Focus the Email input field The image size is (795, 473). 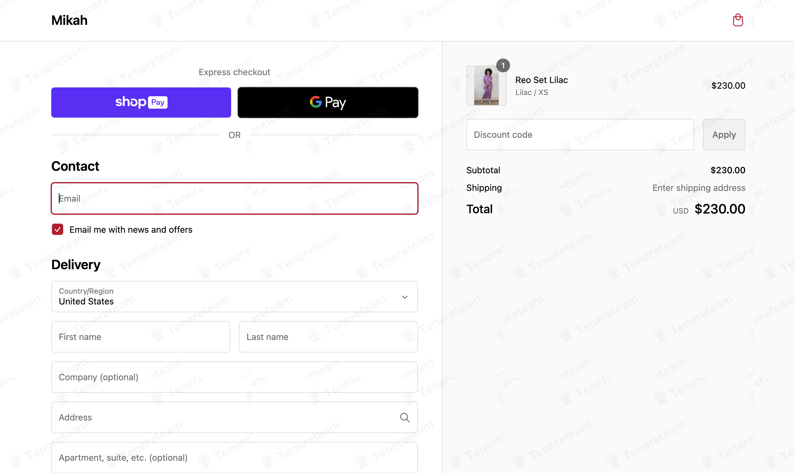pos(235,198)
